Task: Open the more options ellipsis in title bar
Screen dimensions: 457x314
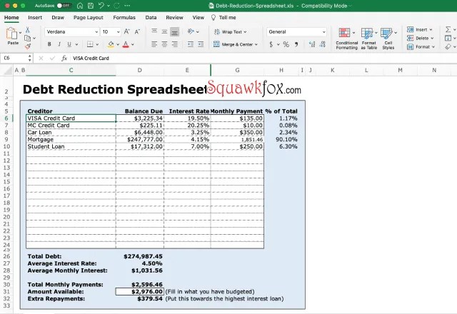Action: tap(127, 6)
